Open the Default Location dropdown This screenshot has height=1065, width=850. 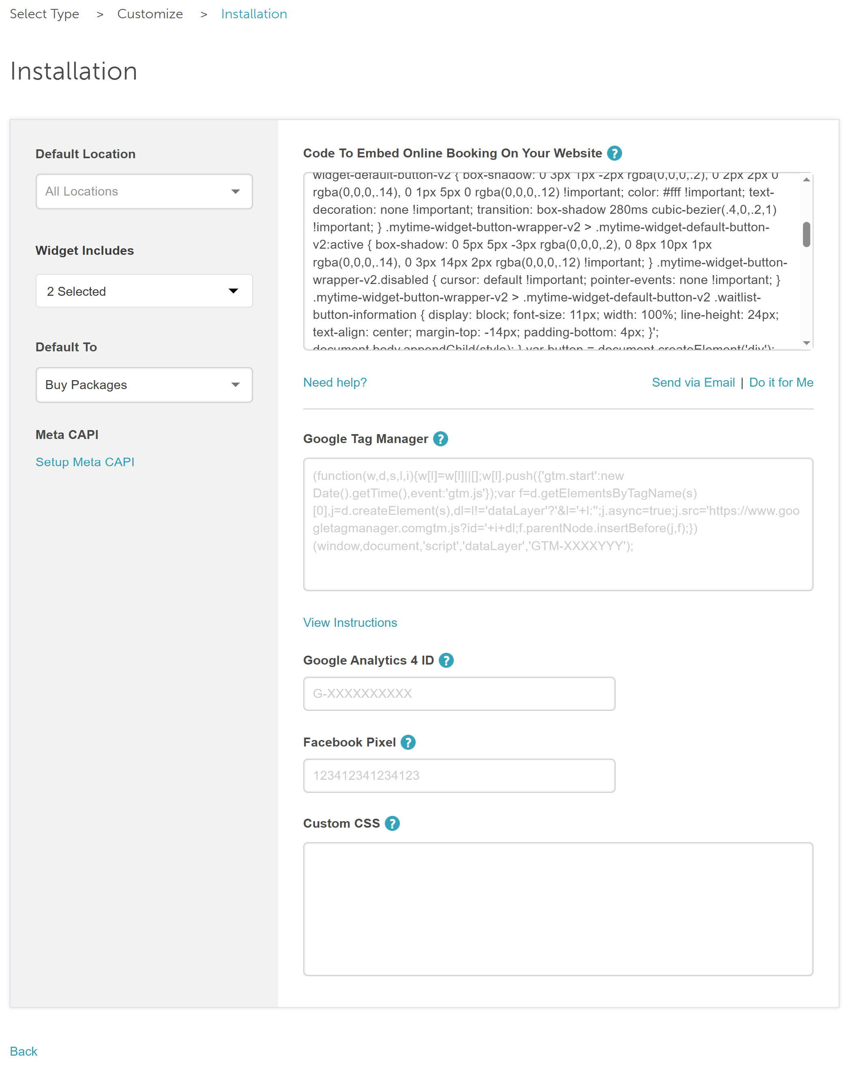click(144, 191)
